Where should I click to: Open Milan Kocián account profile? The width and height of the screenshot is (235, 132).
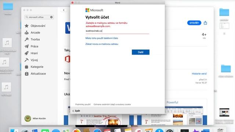[35, 118]
